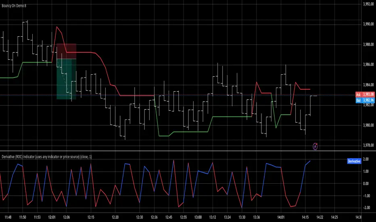Click the 12:30 time axis label
The width and height of the screenshot is (376, 222).
coord(140,217)
